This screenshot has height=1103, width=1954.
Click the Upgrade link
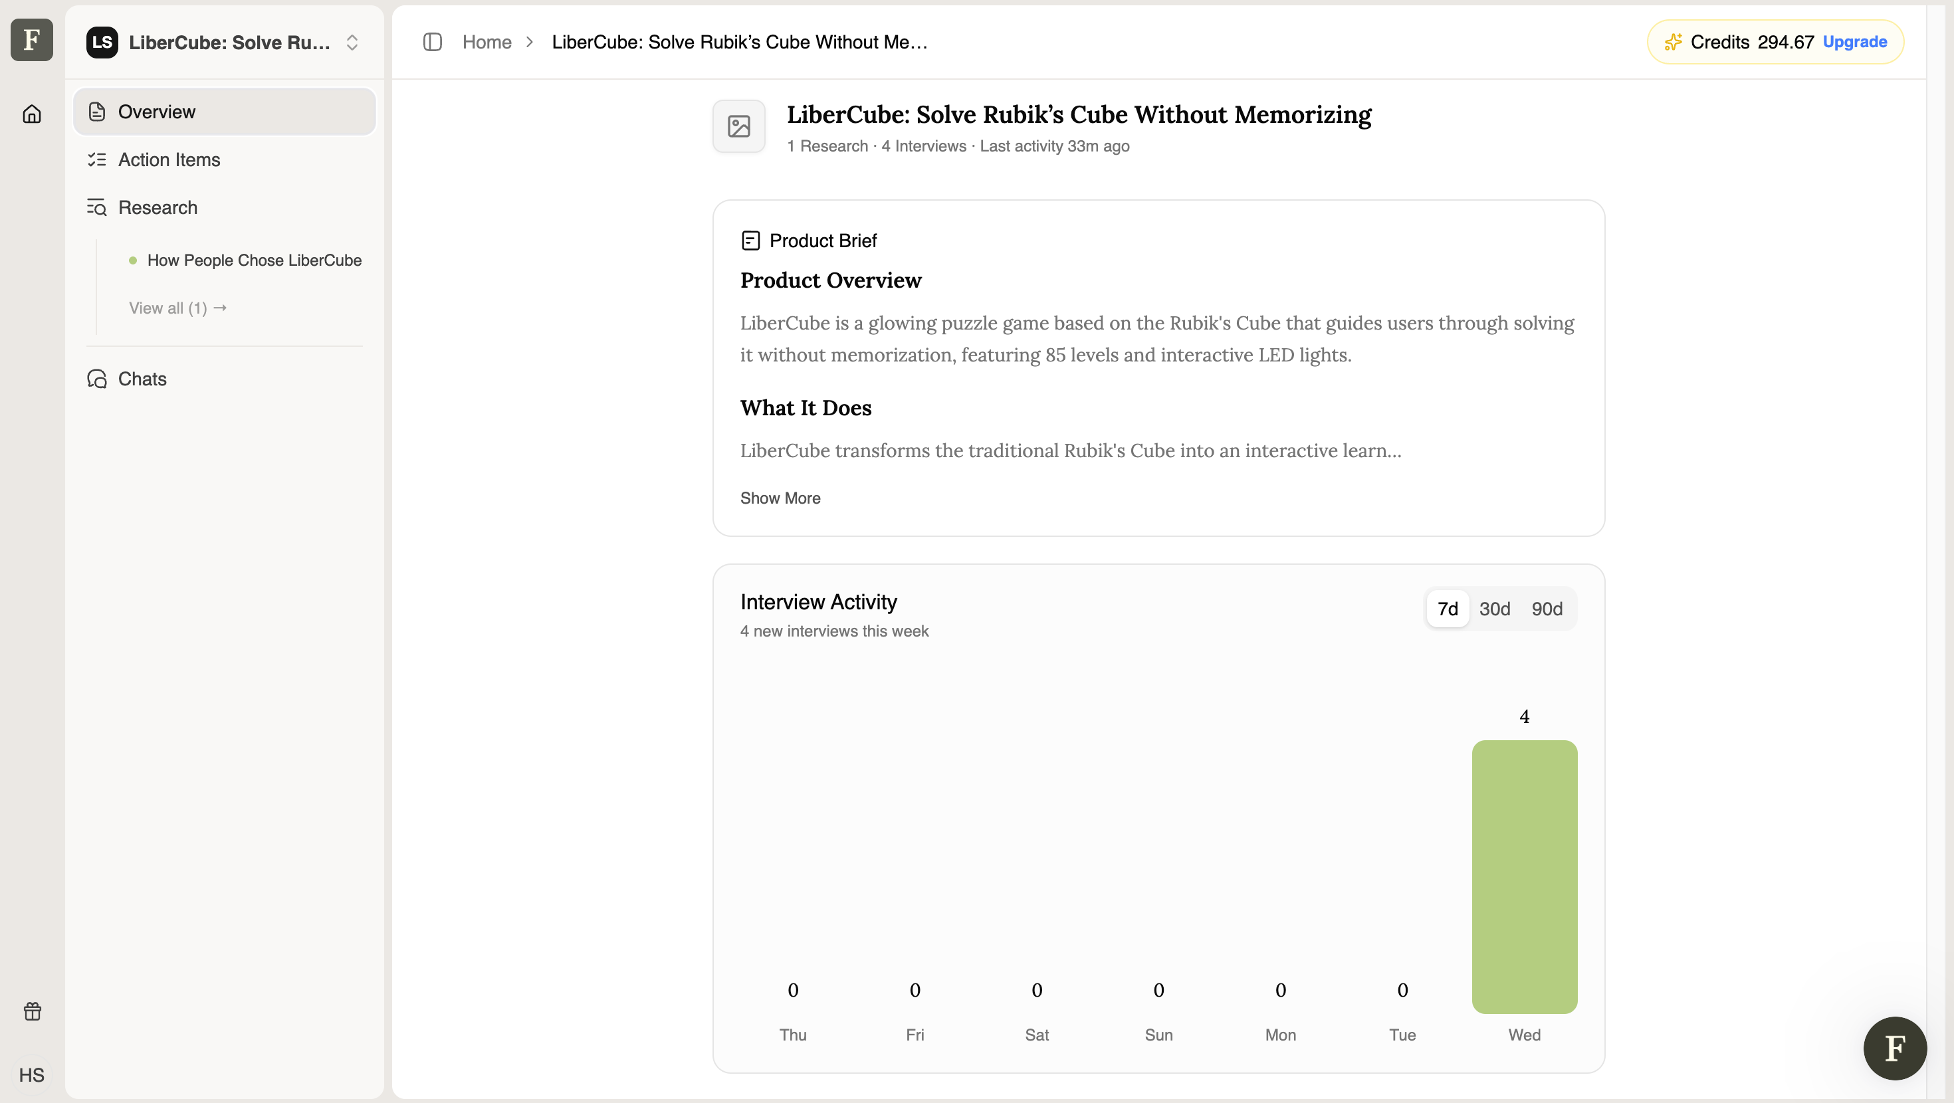pyautogui.click(x=1854, y=42)
